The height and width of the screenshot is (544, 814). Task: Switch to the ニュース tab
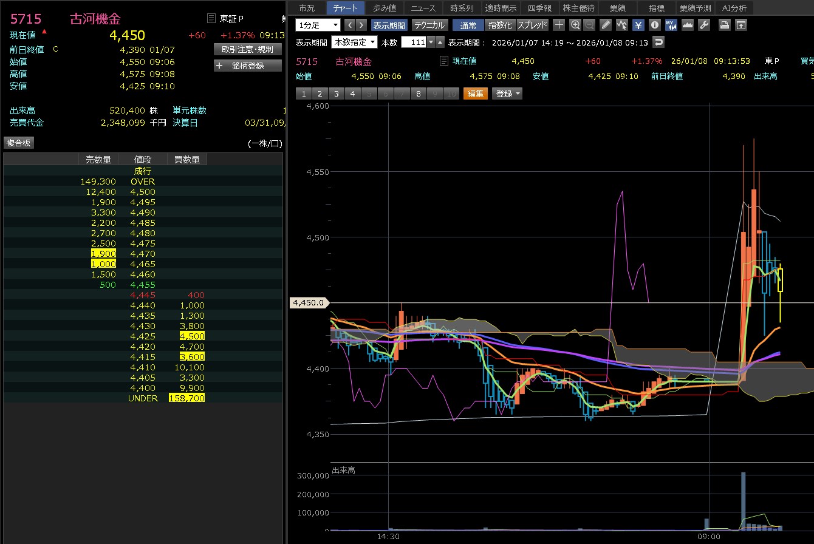pyautogui.click(x=423, y=8)
